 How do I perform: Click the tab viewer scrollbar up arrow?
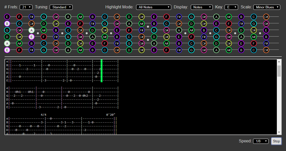click(x=279, y=62)
